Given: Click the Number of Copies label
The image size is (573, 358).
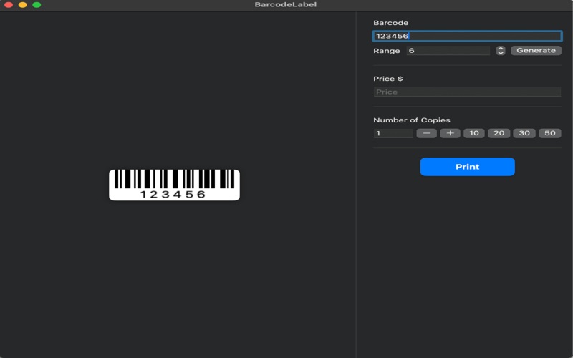Looking at the screenshot, I should pyautogui.click(x=411, y=120).
